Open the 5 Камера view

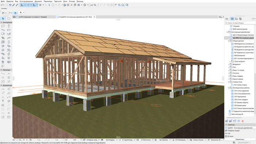coord(236,26)
